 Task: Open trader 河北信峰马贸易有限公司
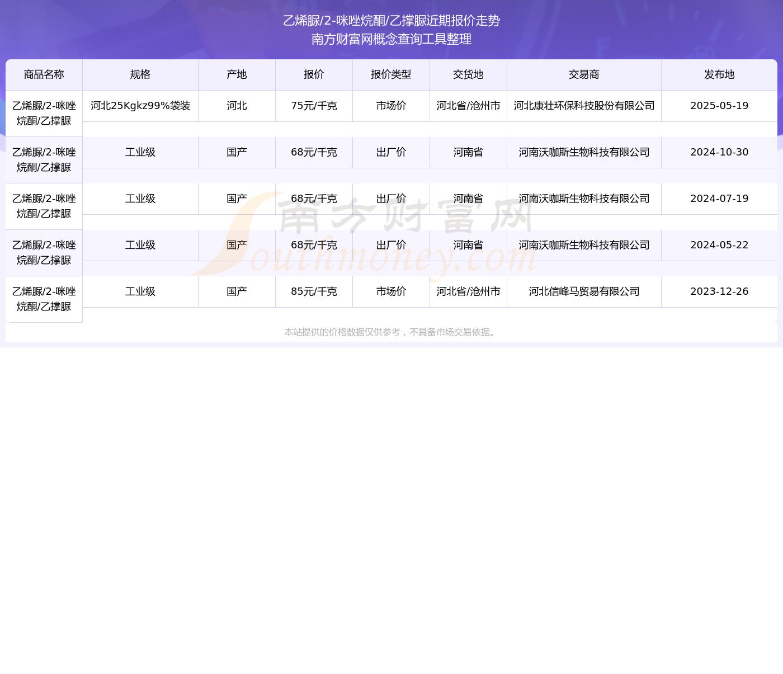[x=584, y=291]
